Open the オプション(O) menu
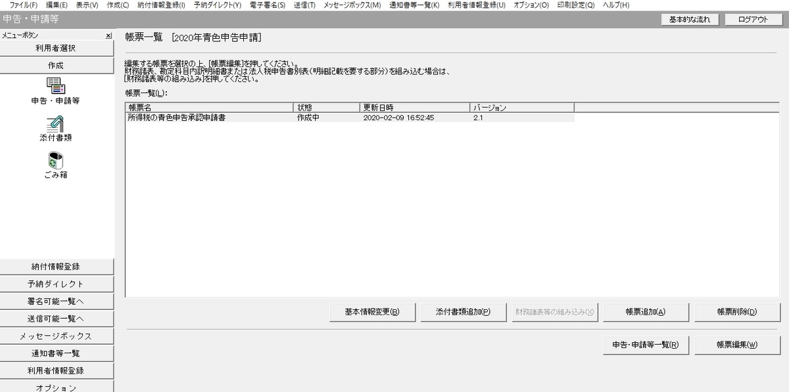Screen dimensions: 789x392 coord(531,5)
